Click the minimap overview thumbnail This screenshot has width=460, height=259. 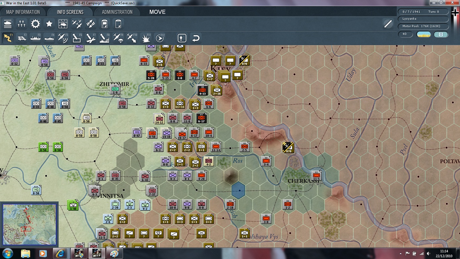tap(29, 224)
